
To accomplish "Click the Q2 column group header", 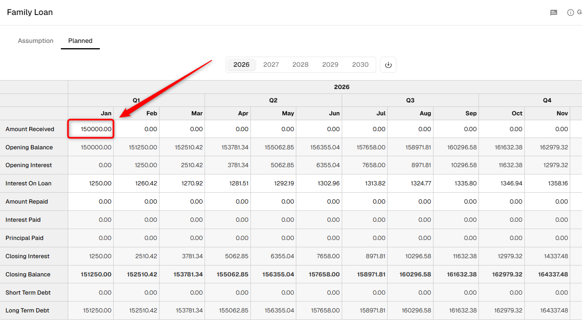I will (x=273, y=100).
